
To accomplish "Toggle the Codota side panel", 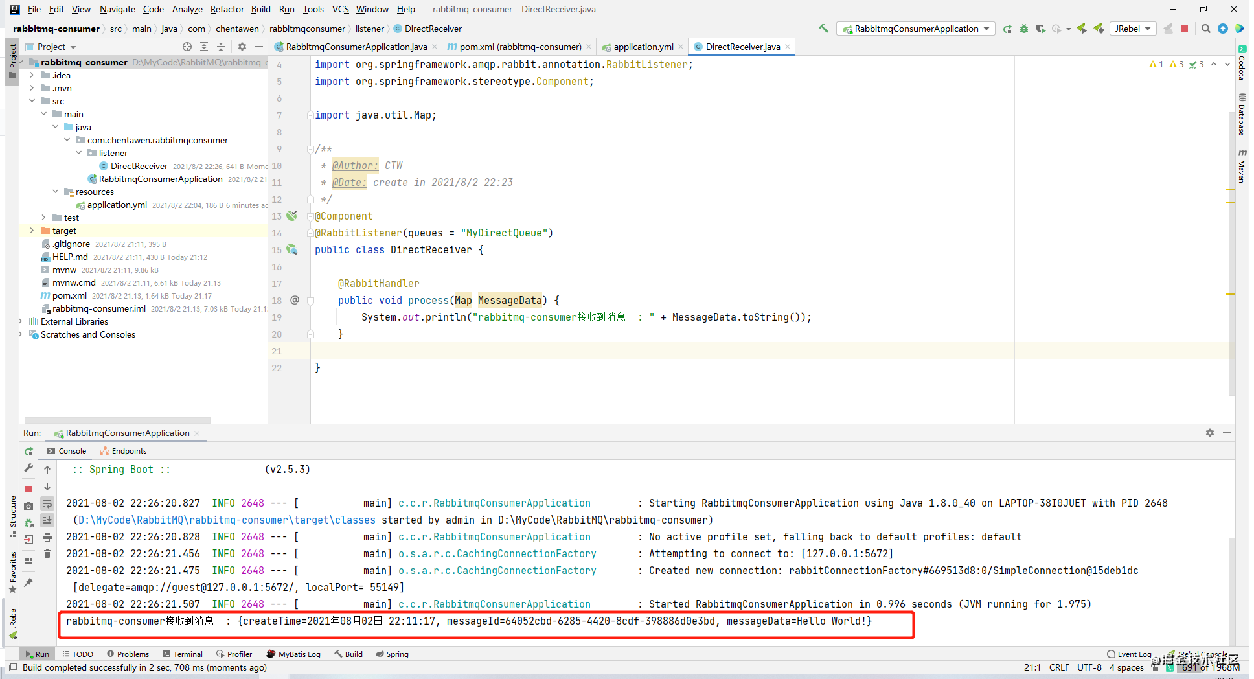I will [x=1242, y=63].
